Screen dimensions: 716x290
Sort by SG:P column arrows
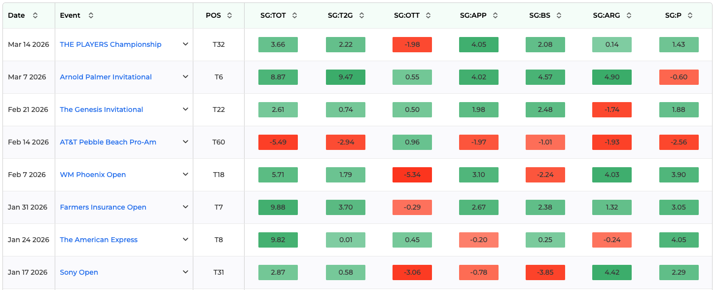click(690, 15)
